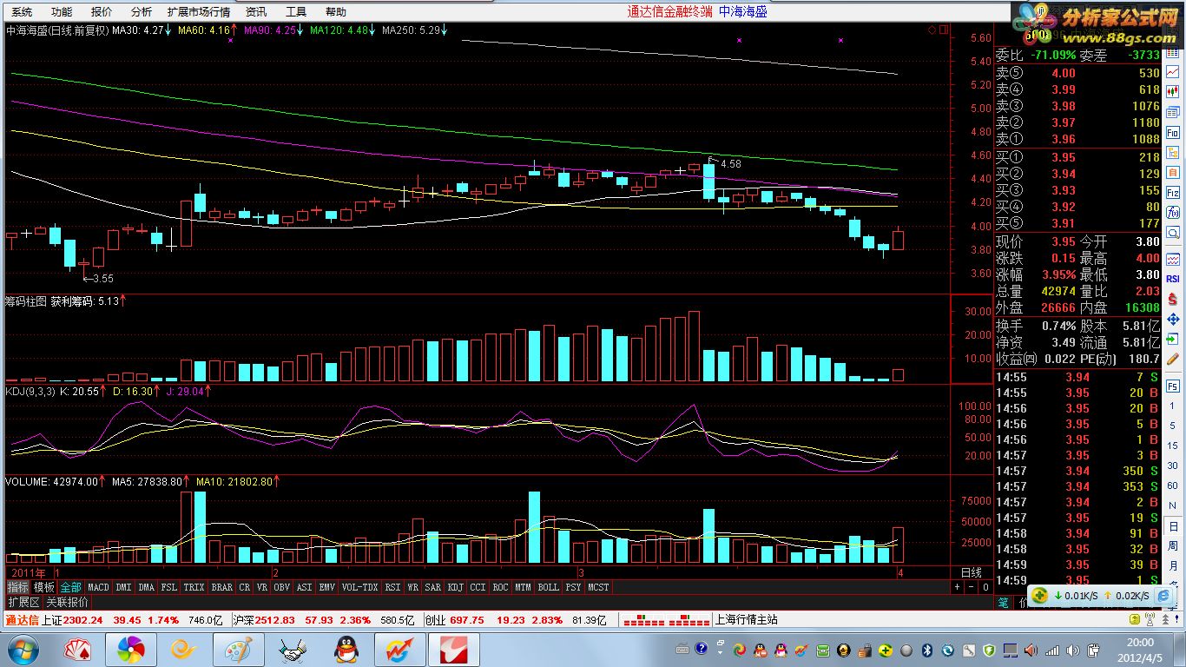This screenshot has width=1186, height=667.
Task: Switch indicator to MACD
Action: (98, 587)
